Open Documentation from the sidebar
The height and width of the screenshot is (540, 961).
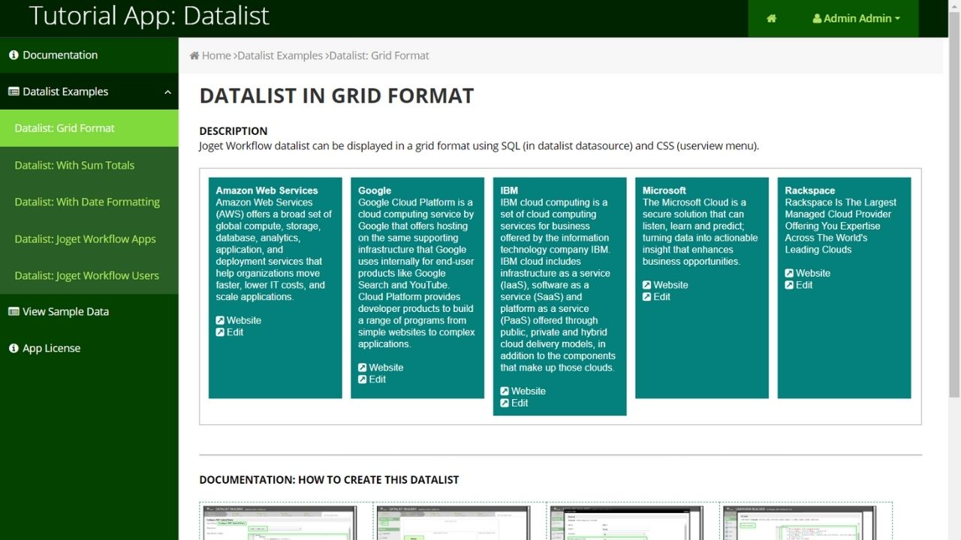[60, 55]
